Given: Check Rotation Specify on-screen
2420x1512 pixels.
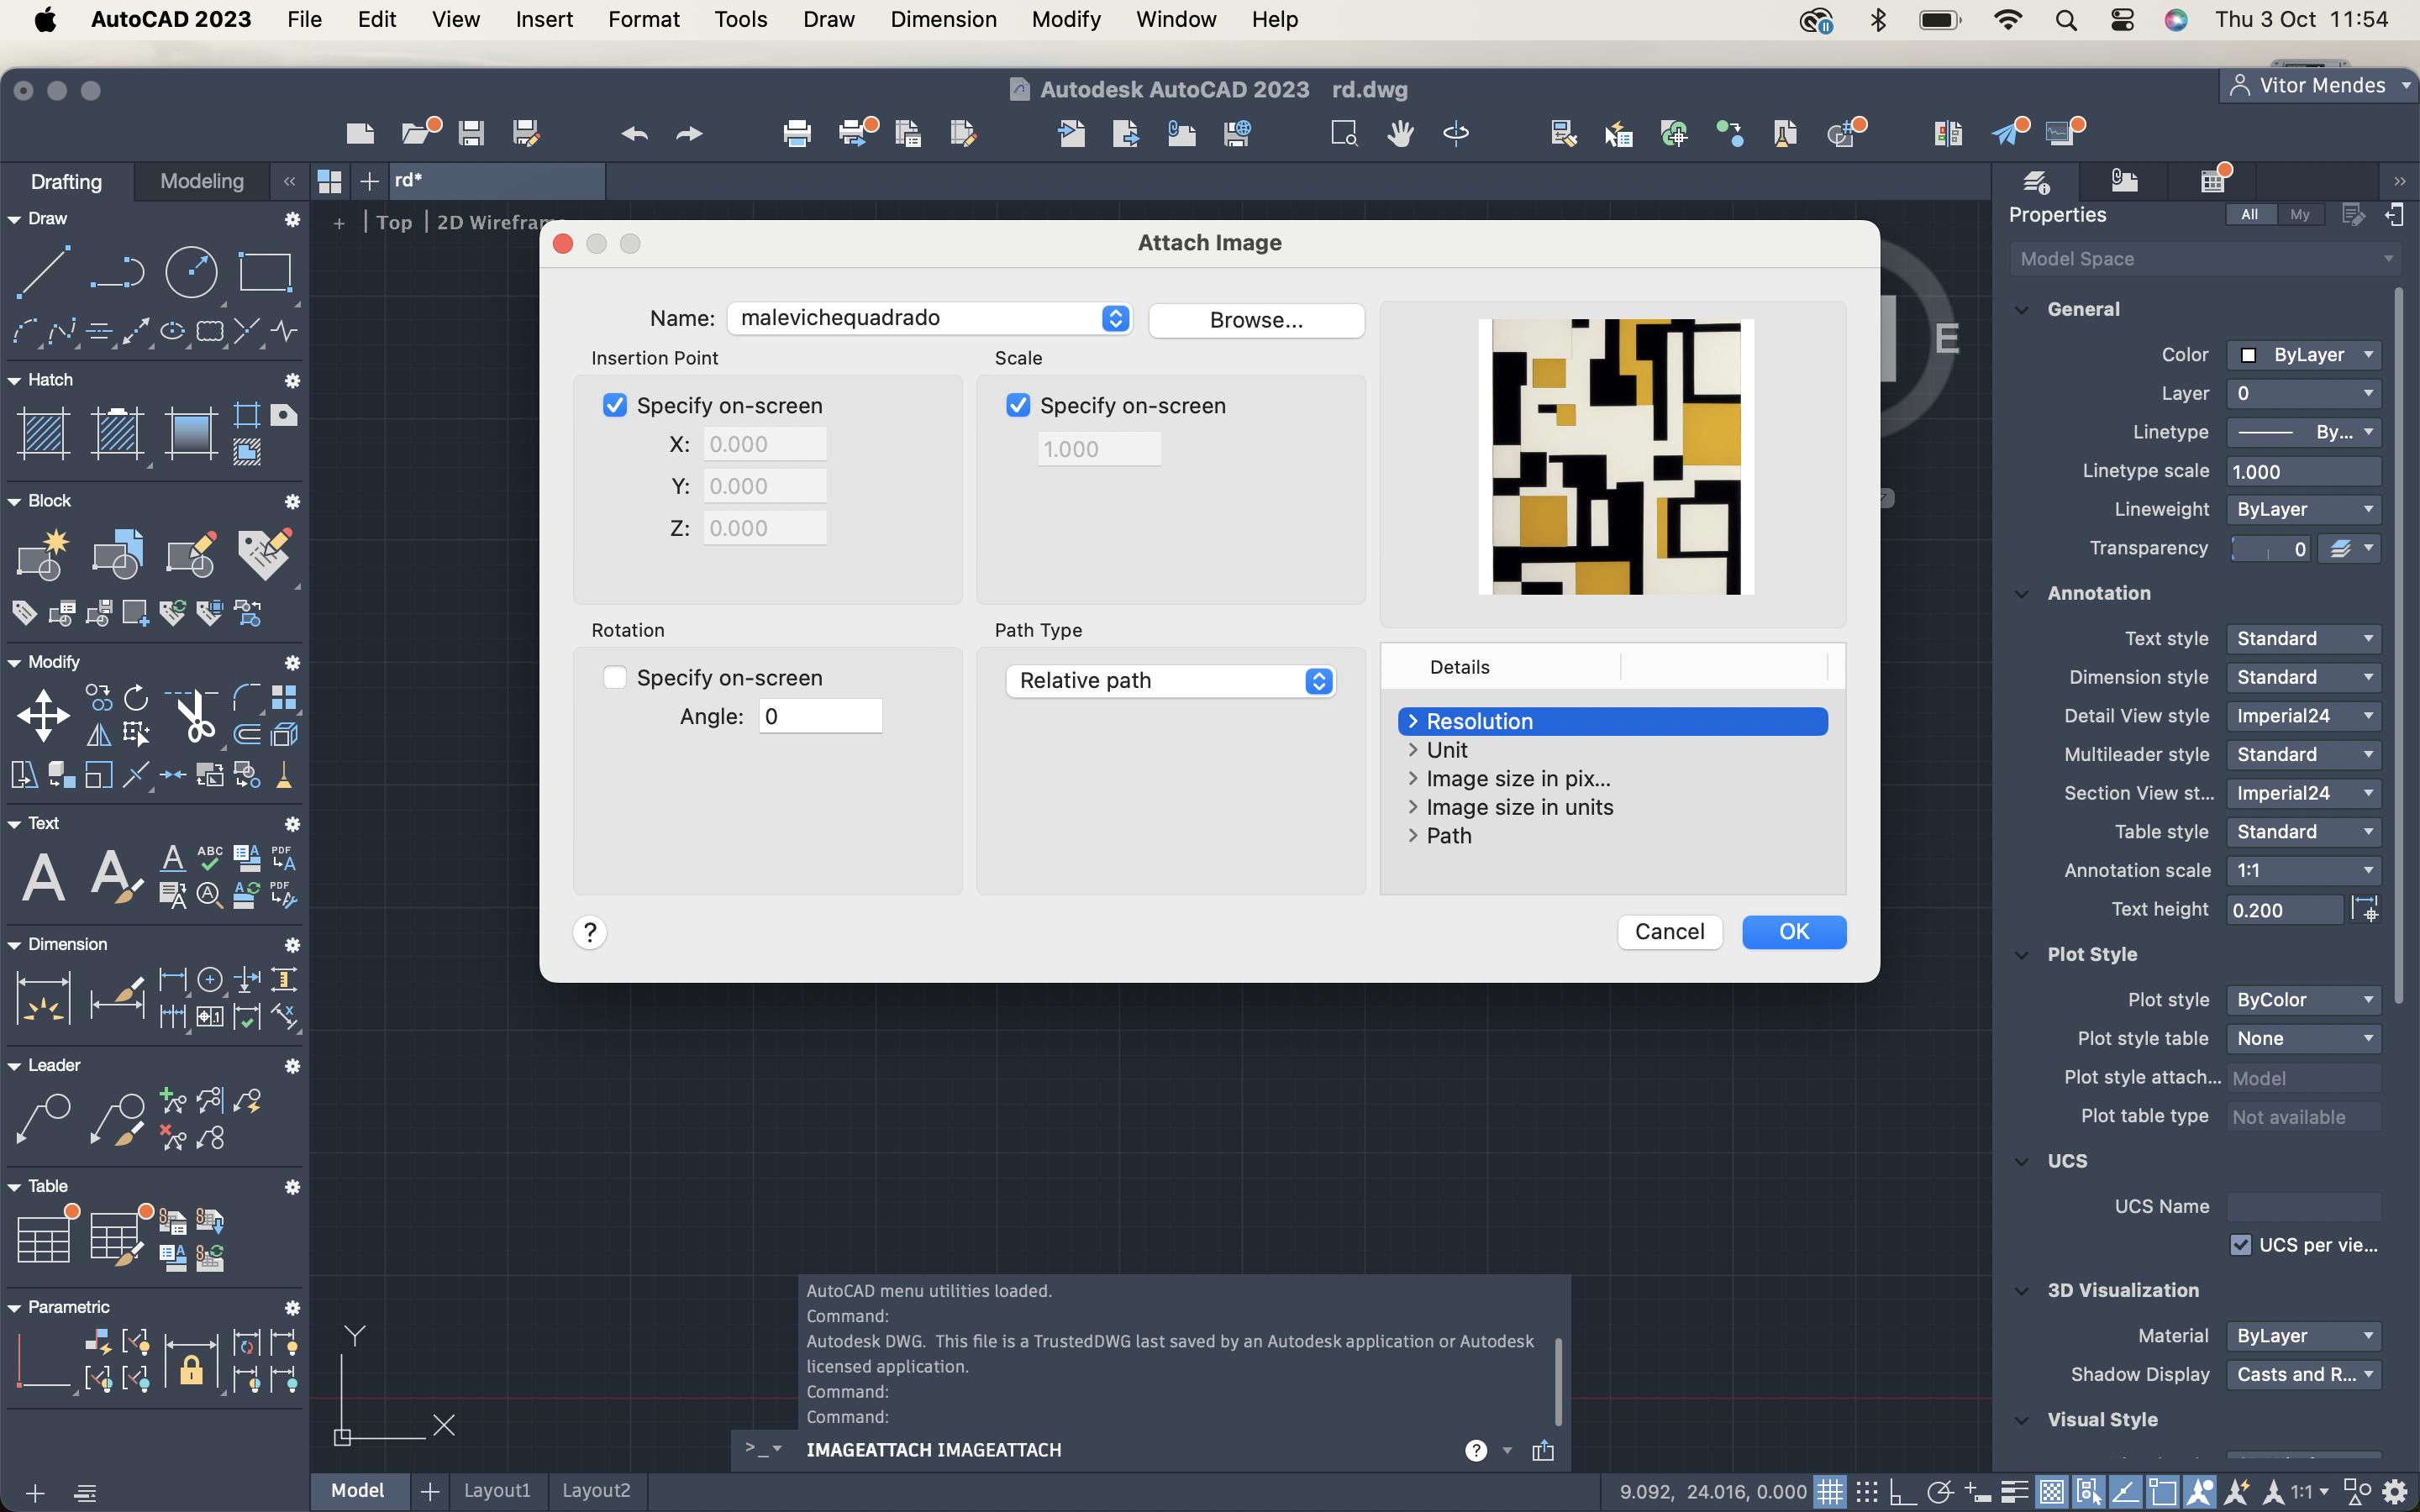Looking at the screenshot, I should click(x=615, y=677).
